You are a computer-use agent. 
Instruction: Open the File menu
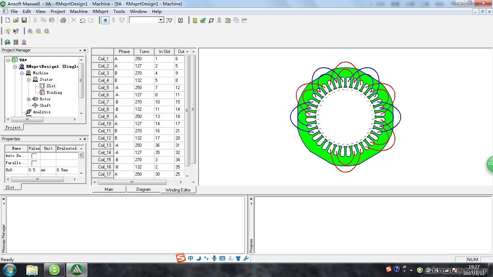coord(14,12)
